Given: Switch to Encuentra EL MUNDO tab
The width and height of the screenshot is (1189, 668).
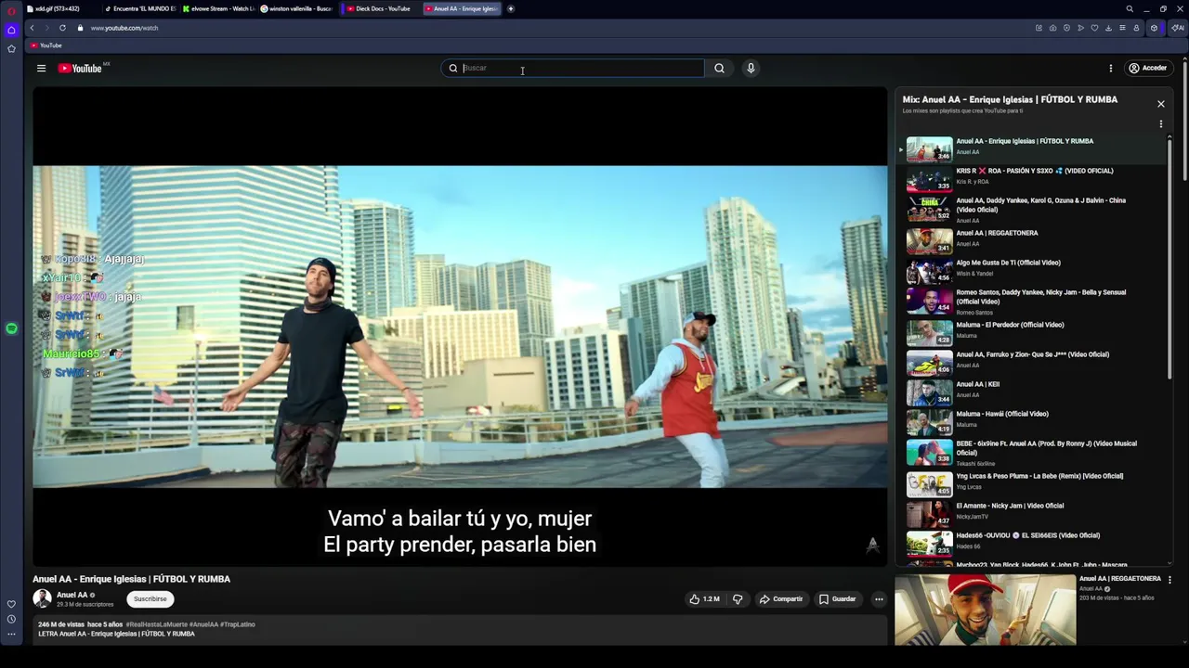Looking at the screenshot, I should click(139, 8).
